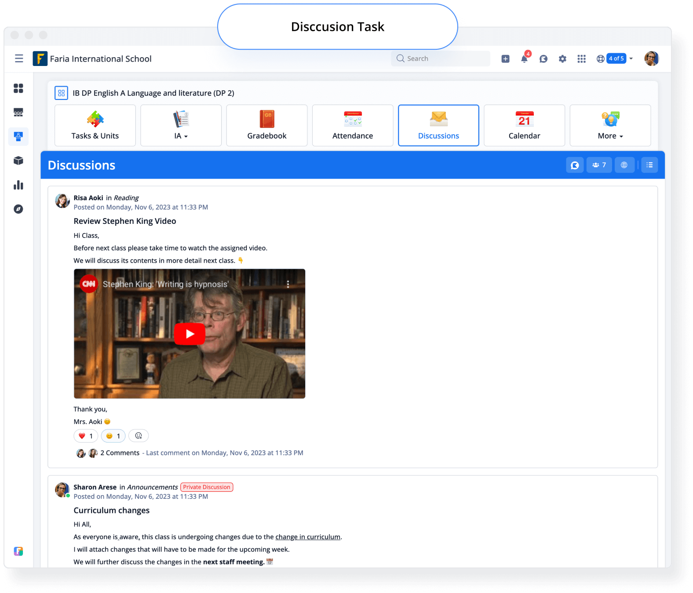Expand the More dropdown tile
This screenshot has height=593, width=693.
(610, 125)
